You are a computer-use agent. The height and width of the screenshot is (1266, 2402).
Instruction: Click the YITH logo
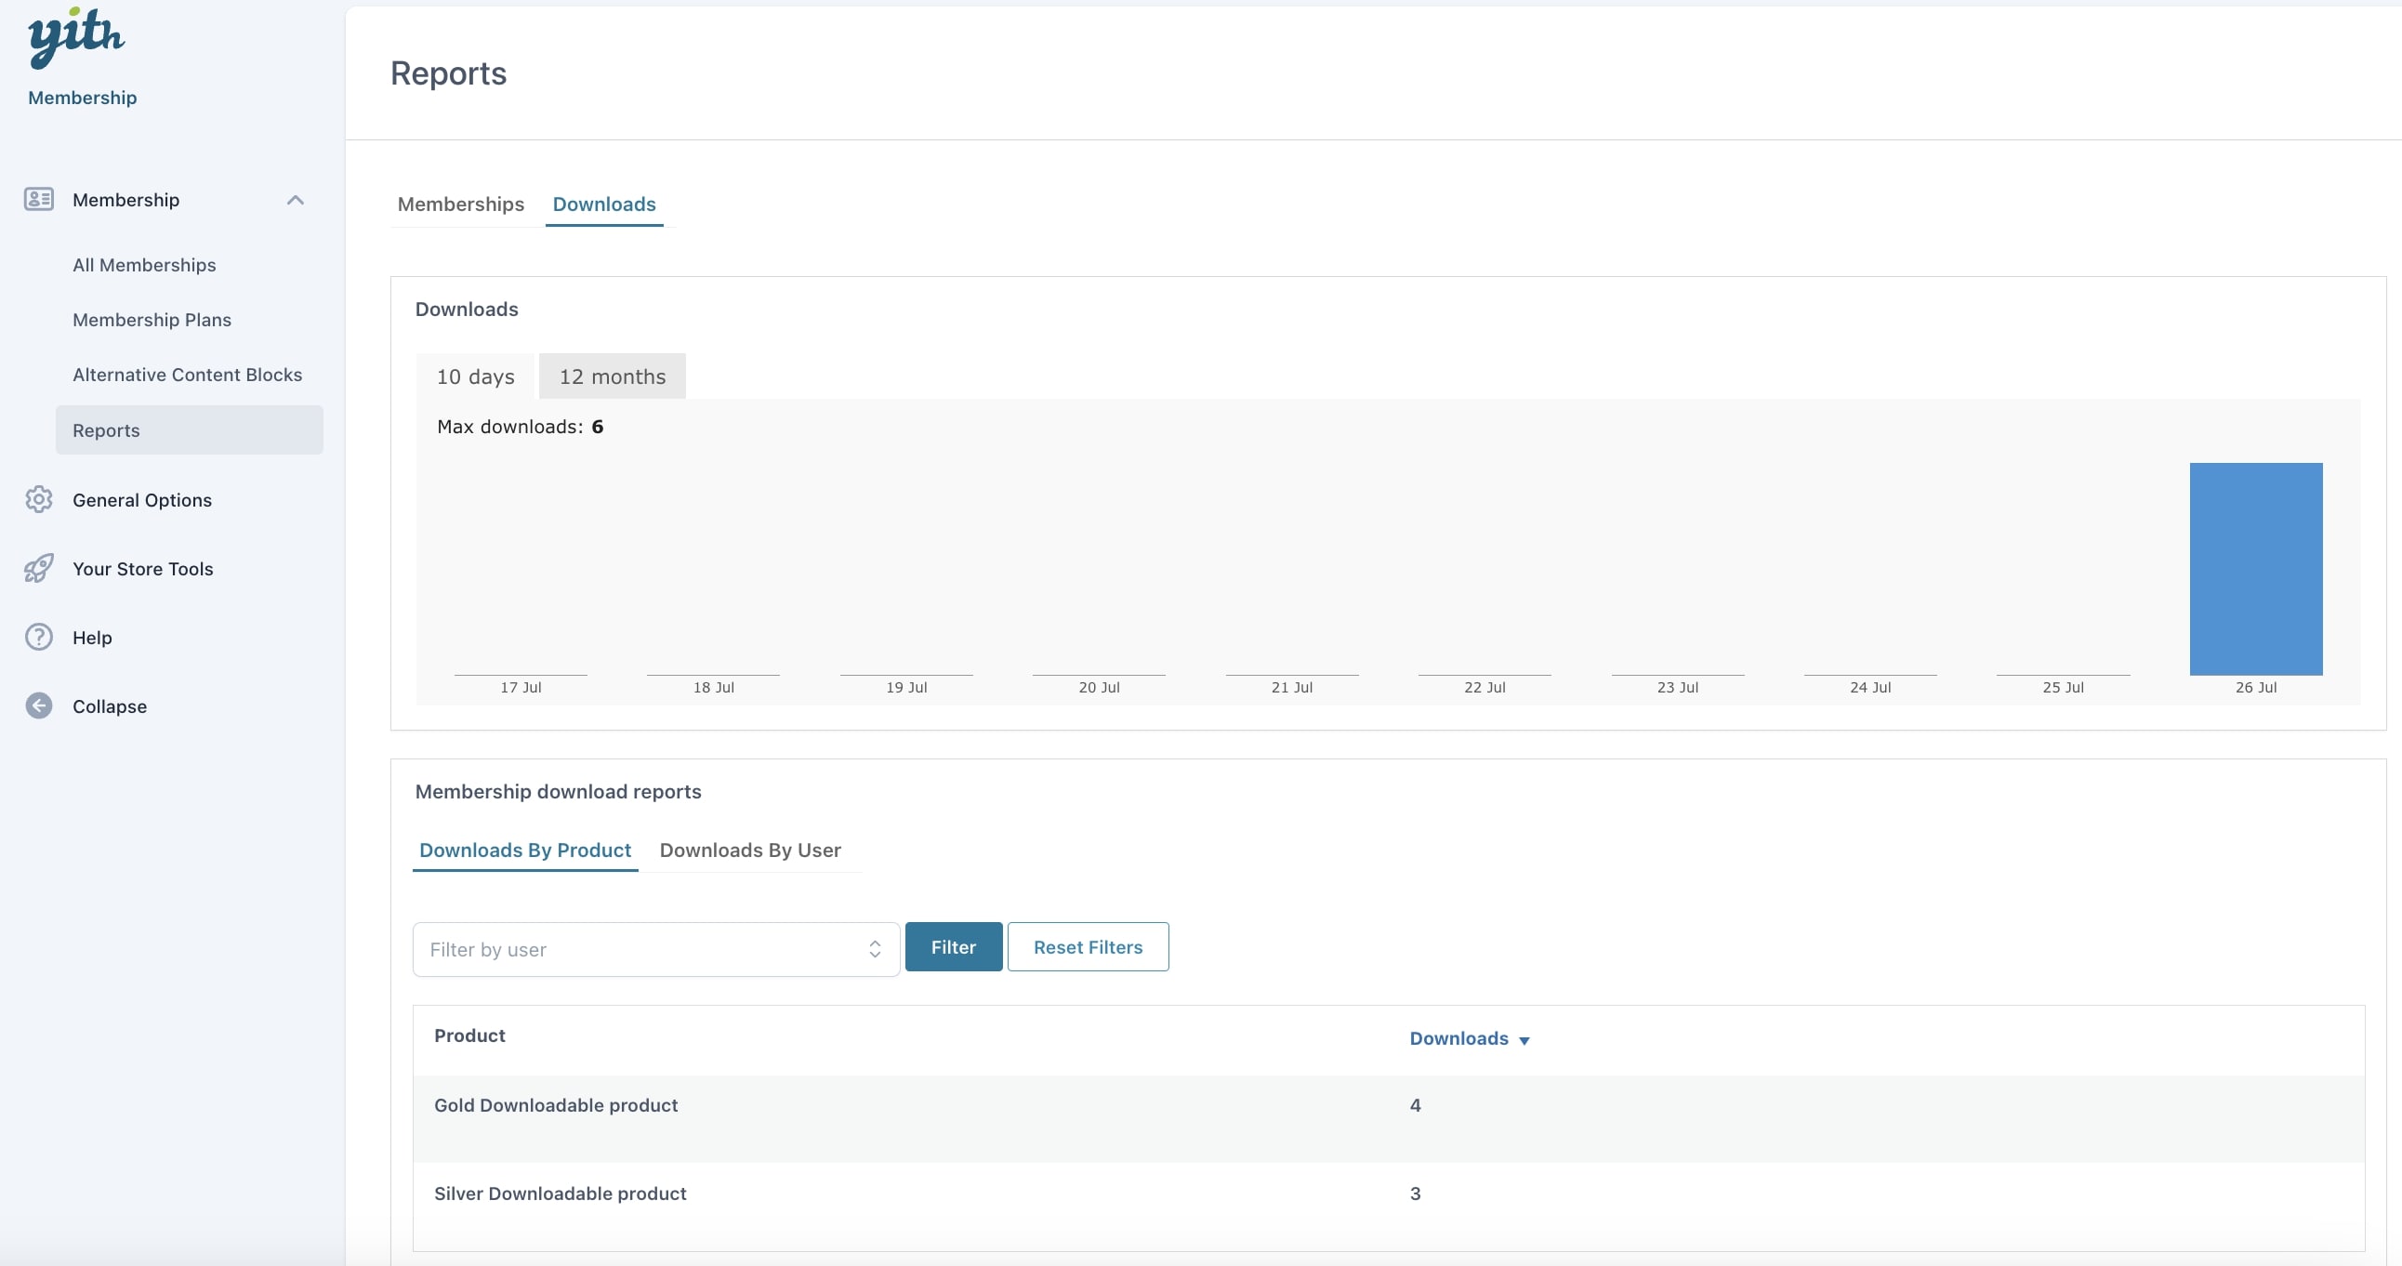pos(76,39)
